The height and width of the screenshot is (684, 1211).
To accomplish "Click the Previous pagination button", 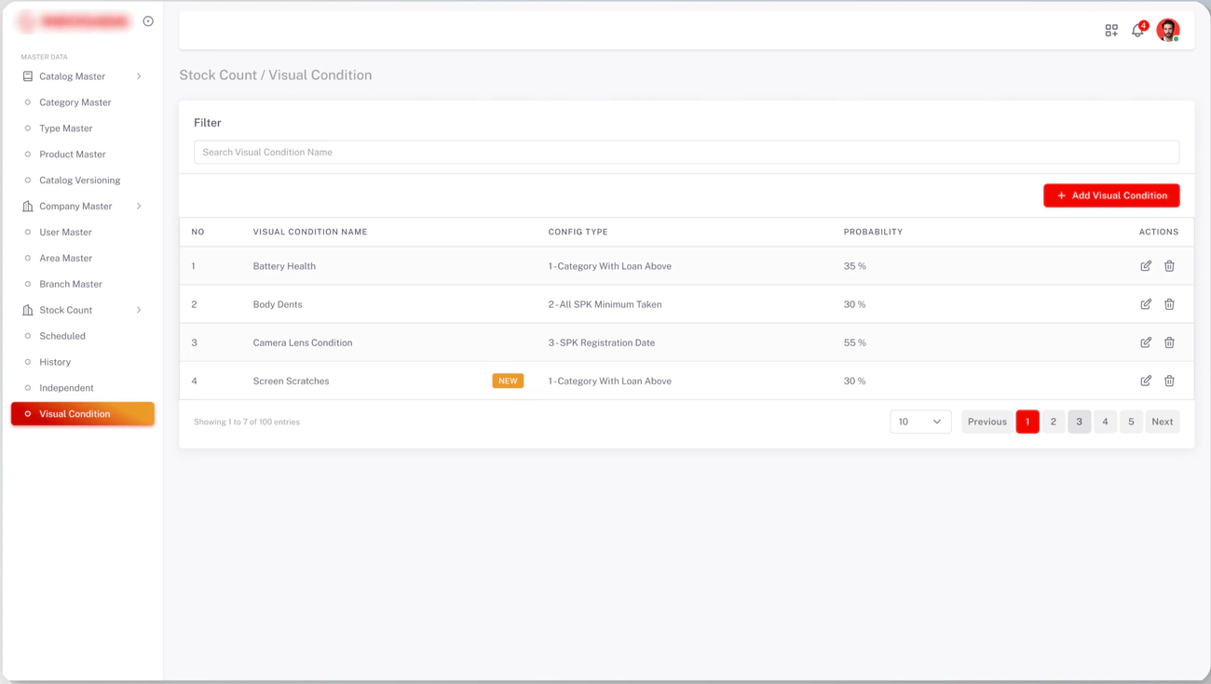I will click(986, 422).
